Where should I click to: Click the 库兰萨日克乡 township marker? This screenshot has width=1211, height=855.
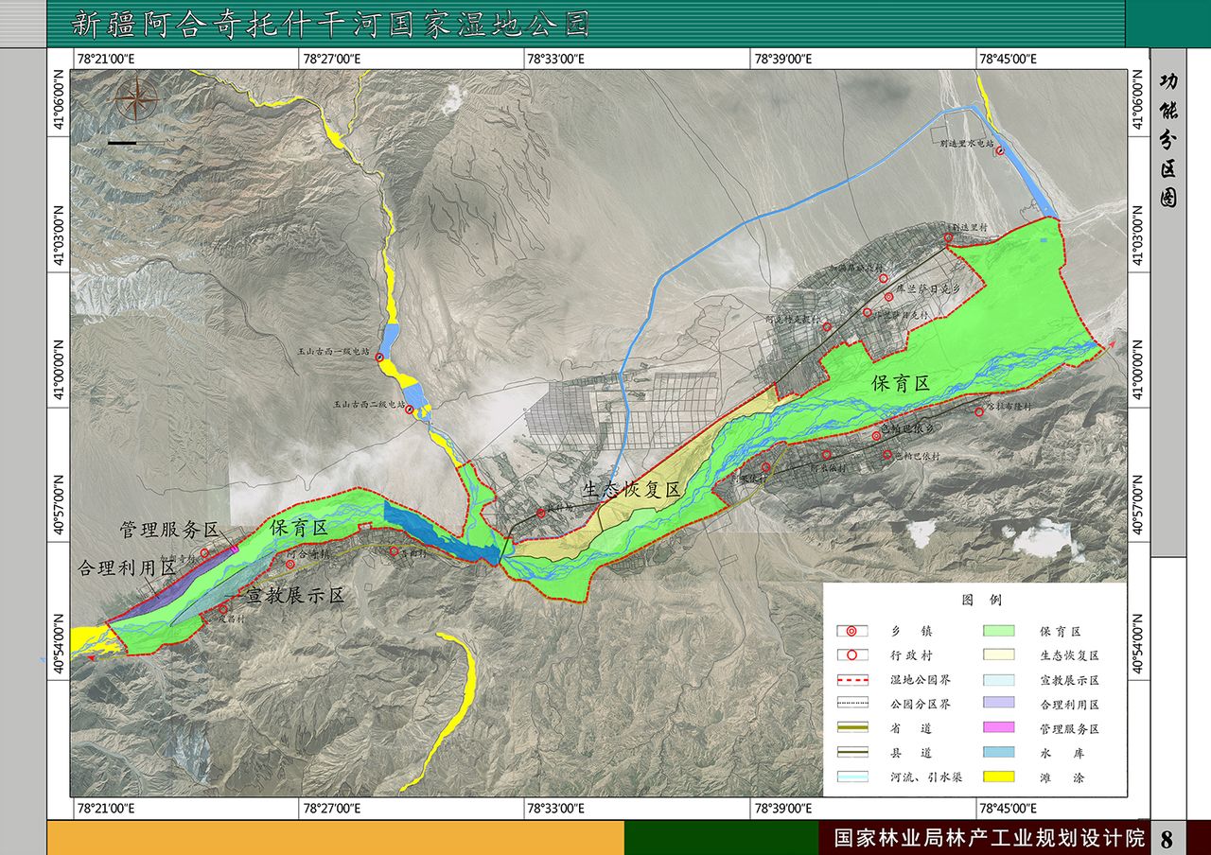pyautogui.click(x=888, y=297)
